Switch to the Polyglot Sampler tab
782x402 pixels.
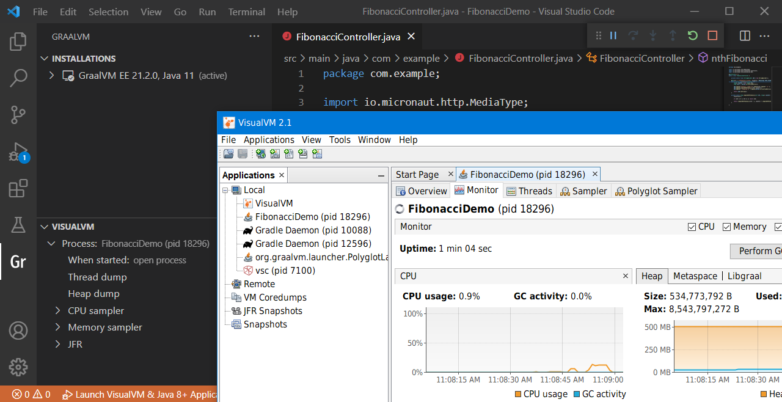click(656, 191)
